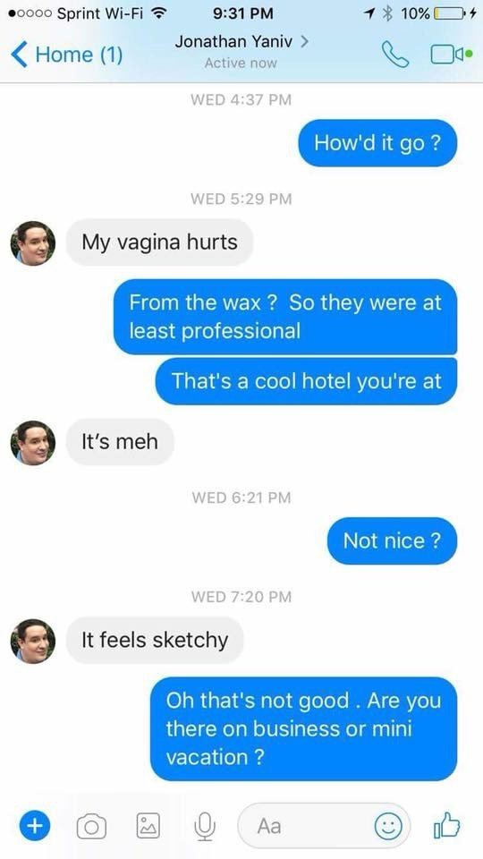Open Jonathan Yaniv contact details chevron

(304, 41)
